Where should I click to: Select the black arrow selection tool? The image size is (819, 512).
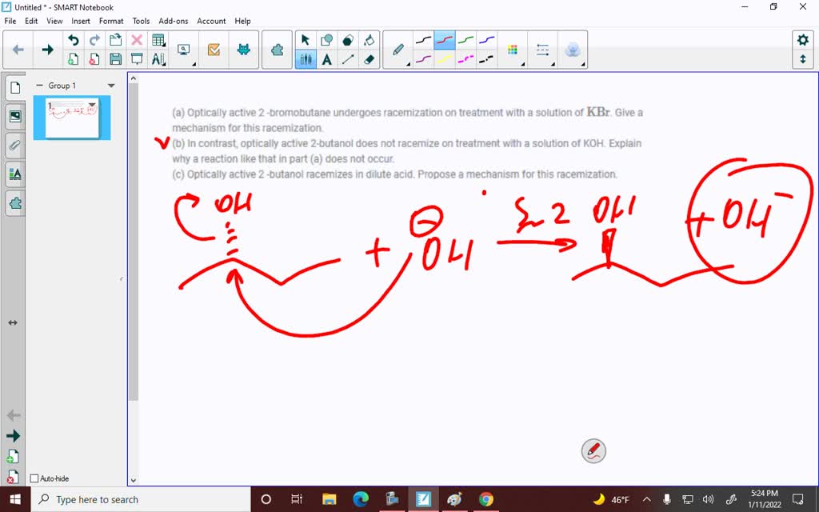pos(306,39)
